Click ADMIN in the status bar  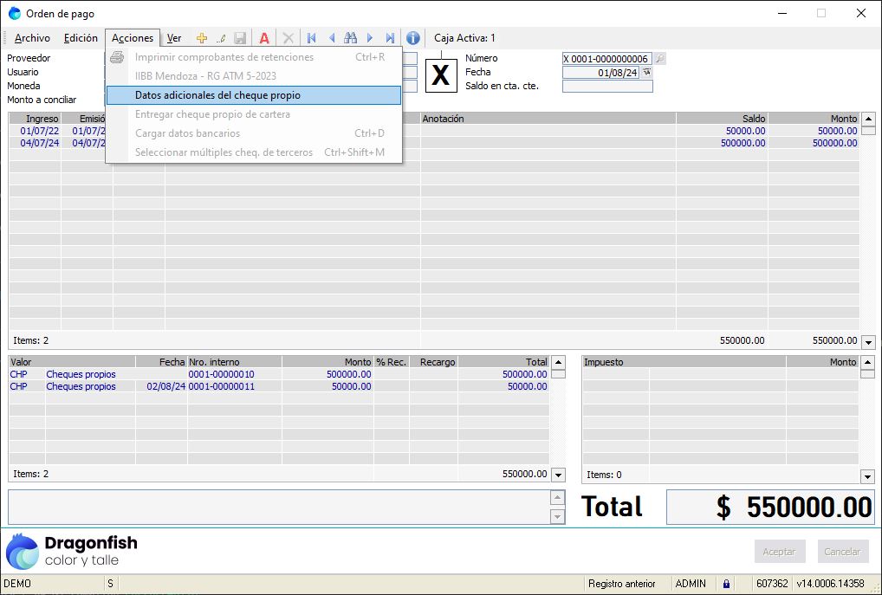pyautogui.click(x=691, y=584)
